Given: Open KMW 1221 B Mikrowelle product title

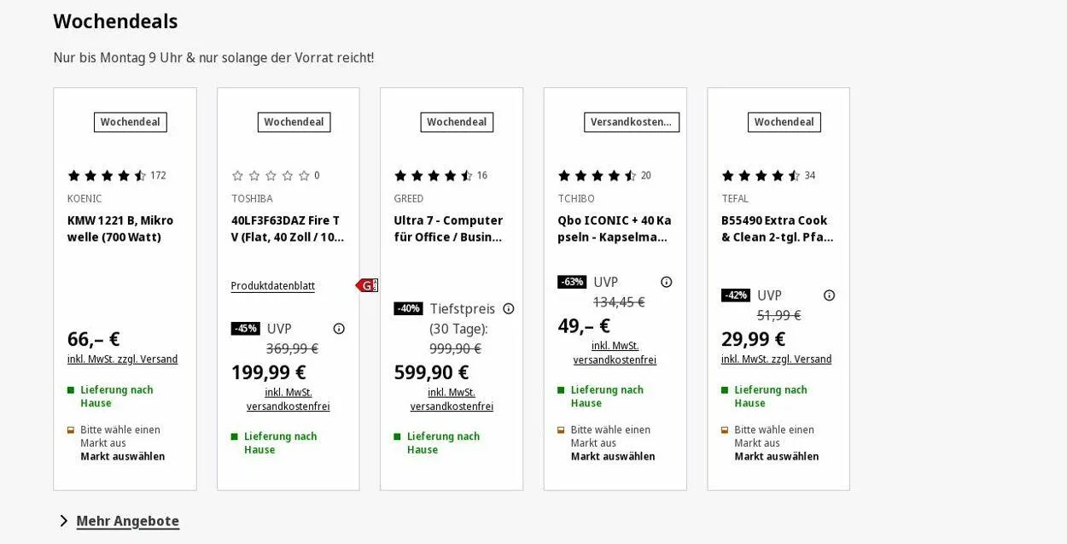Looking at the screenshot, I should [x=120, y=229].
